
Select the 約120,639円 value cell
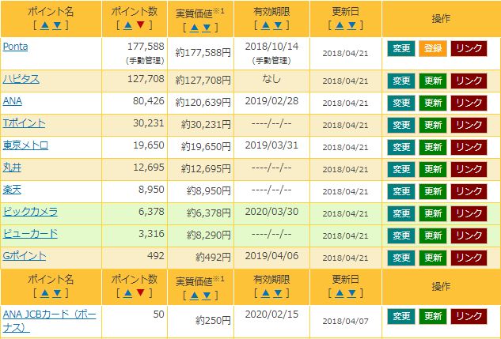[x=201, y=103]
